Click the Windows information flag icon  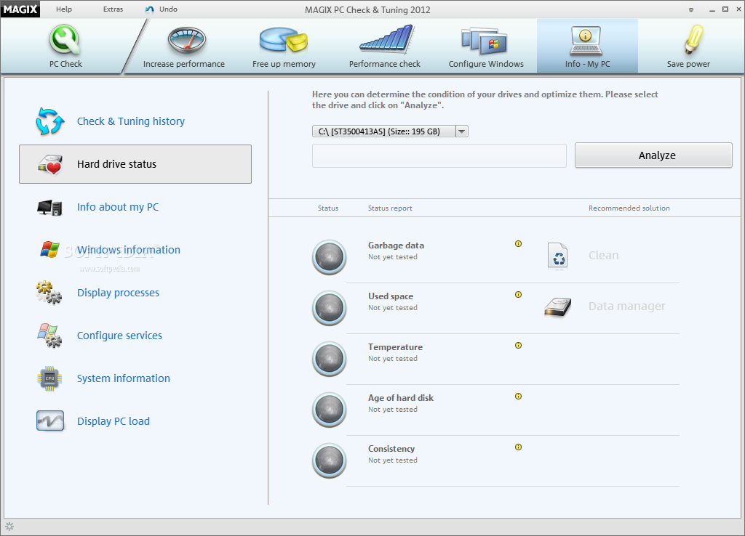(x=49, y=249)
